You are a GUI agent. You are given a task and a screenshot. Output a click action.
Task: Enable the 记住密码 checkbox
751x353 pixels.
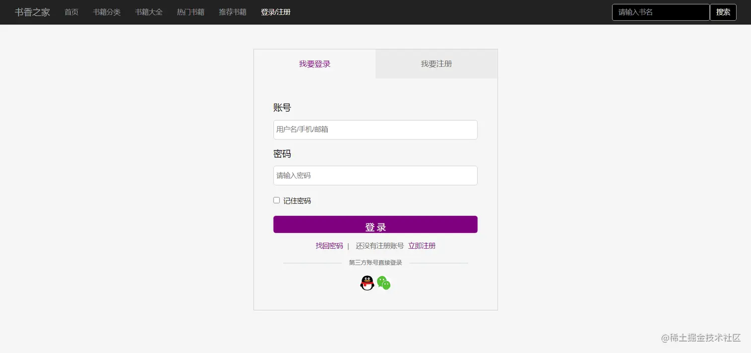276,200
